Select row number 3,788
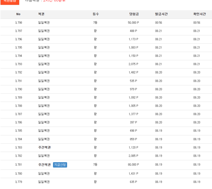Image resolution: width=212 pixels, height=189 pixels. [19, 106]
